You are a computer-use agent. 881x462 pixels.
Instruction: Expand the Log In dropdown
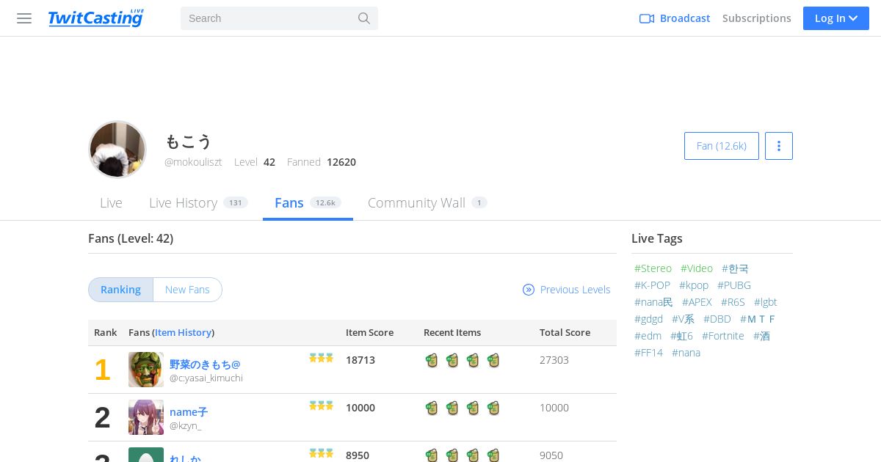[x=836, y=18]
